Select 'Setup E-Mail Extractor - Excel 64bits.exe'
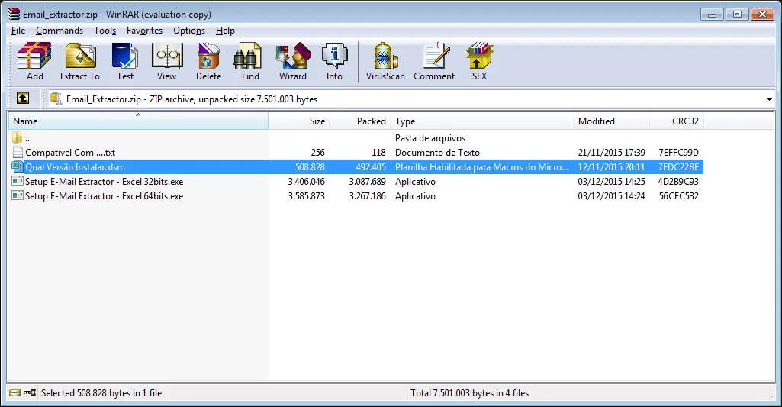 [105, 195]
